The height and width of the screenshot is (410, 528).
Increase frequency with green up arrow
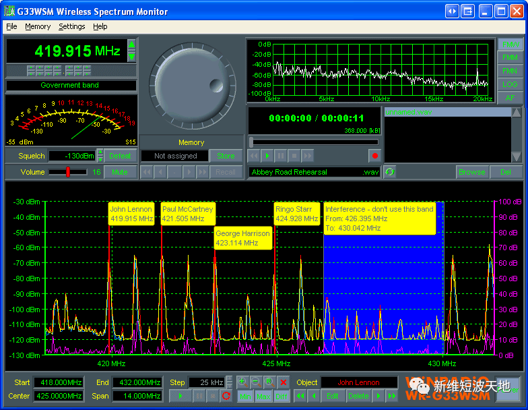[132, 45]
